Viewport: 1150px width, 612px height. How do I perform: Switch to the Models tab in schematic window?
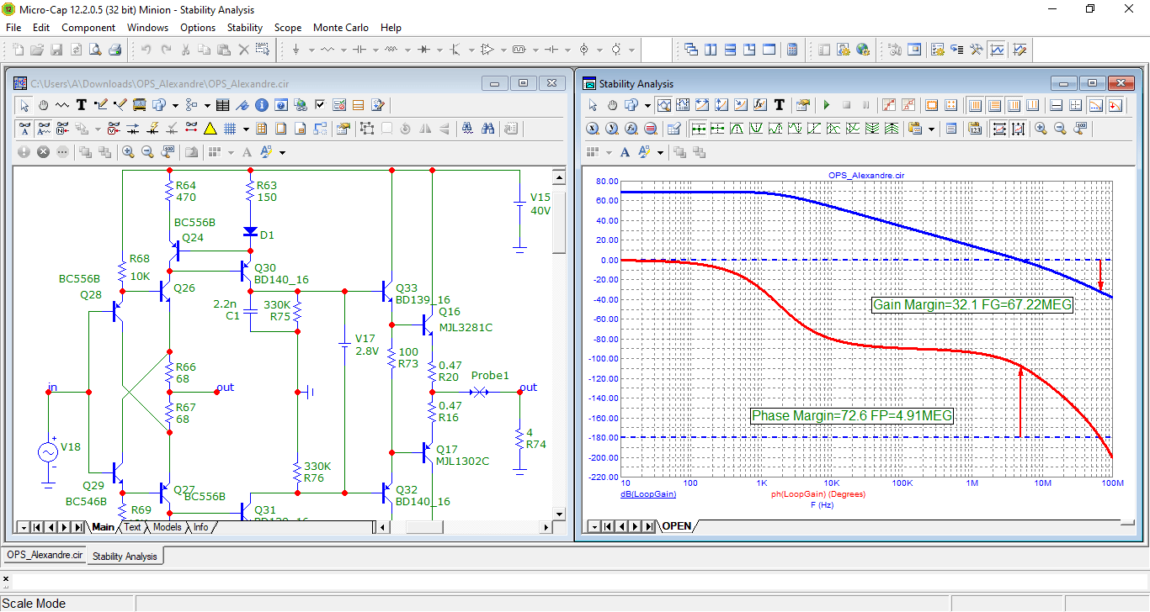[167, 527]
